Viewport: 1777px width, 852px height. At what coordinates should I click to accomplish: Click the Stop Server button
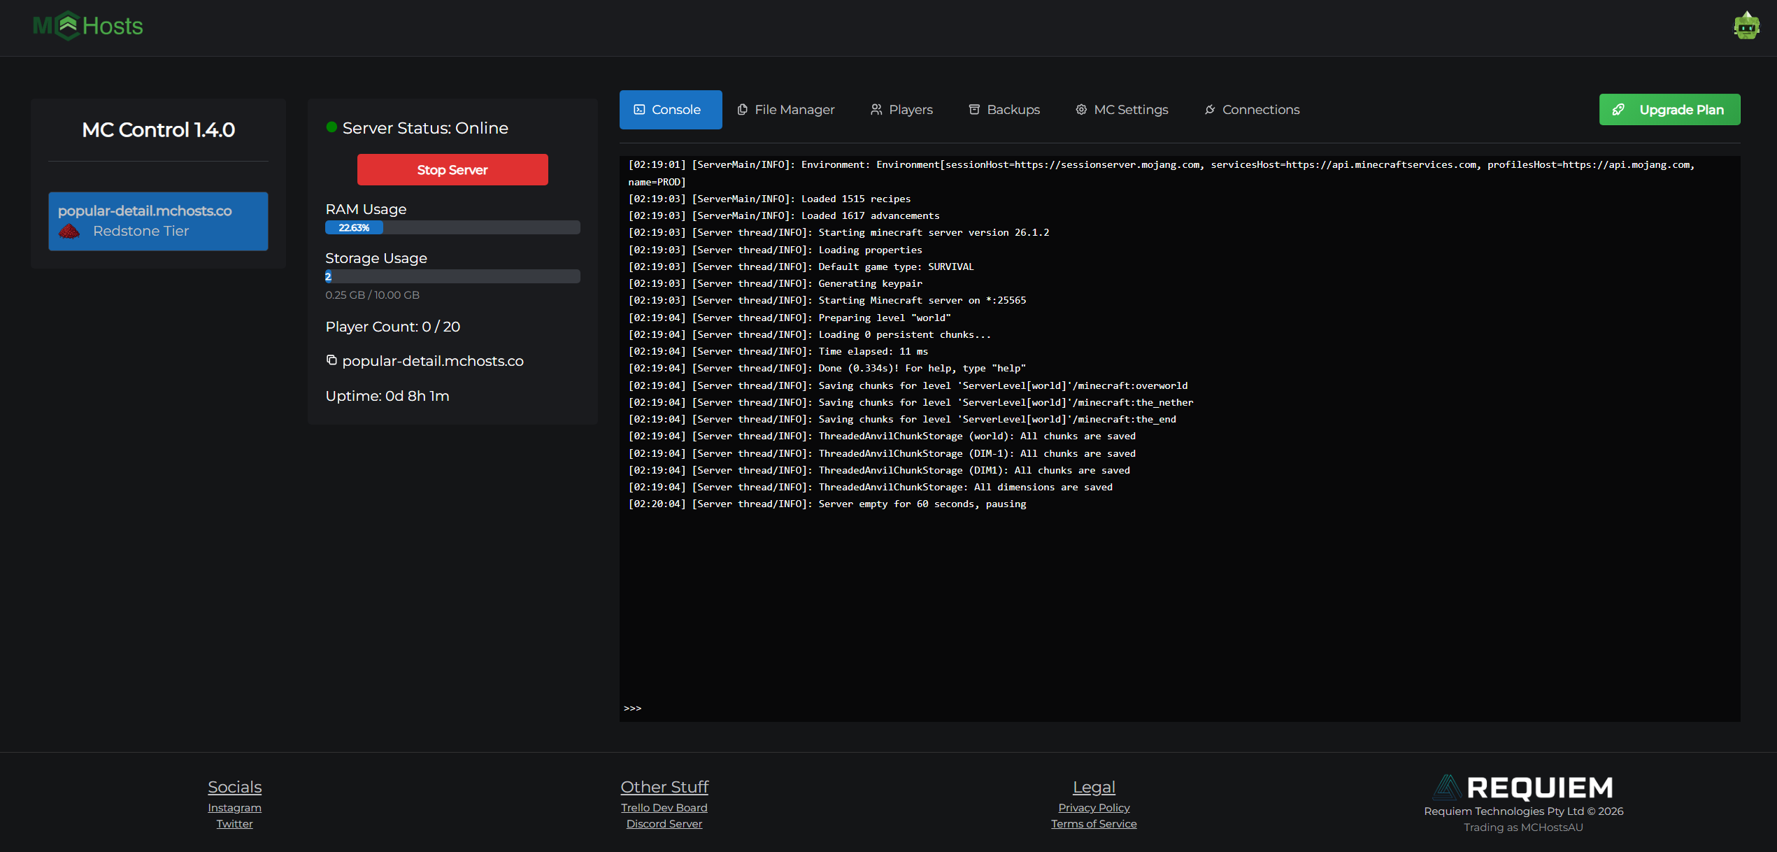coord(452,170)
